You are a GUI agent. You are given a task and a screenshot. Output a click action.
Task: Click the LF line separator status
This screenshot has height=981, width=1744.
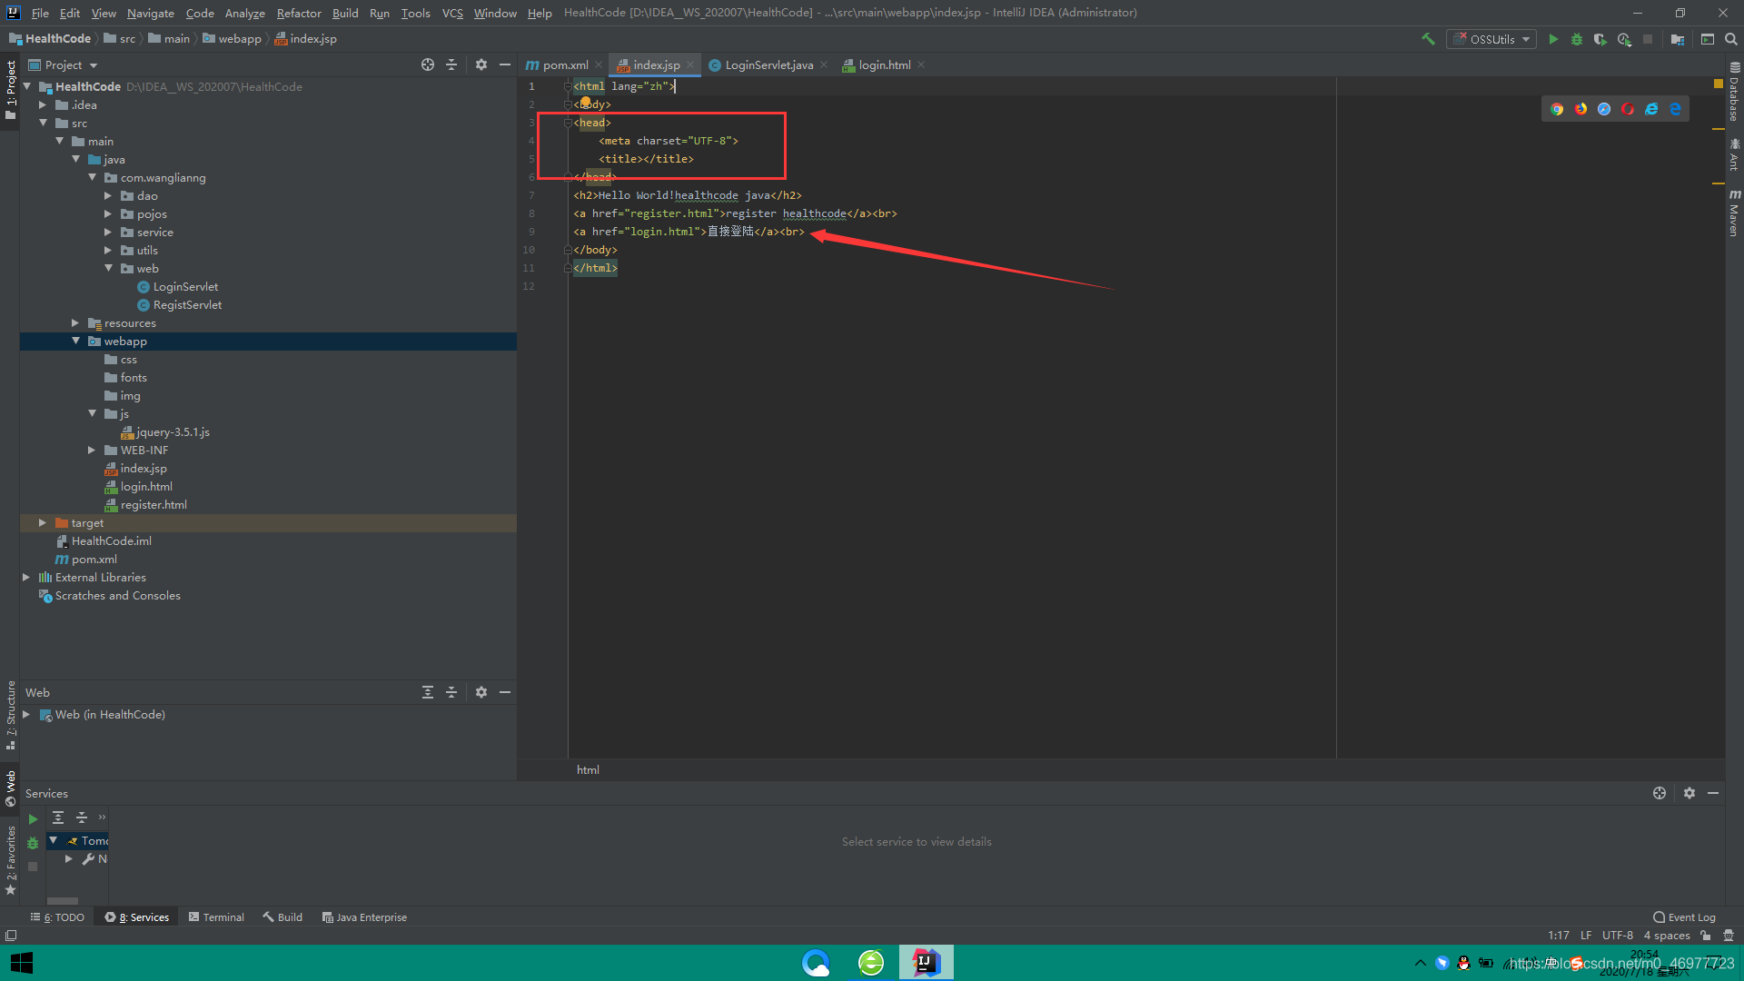1585,936
